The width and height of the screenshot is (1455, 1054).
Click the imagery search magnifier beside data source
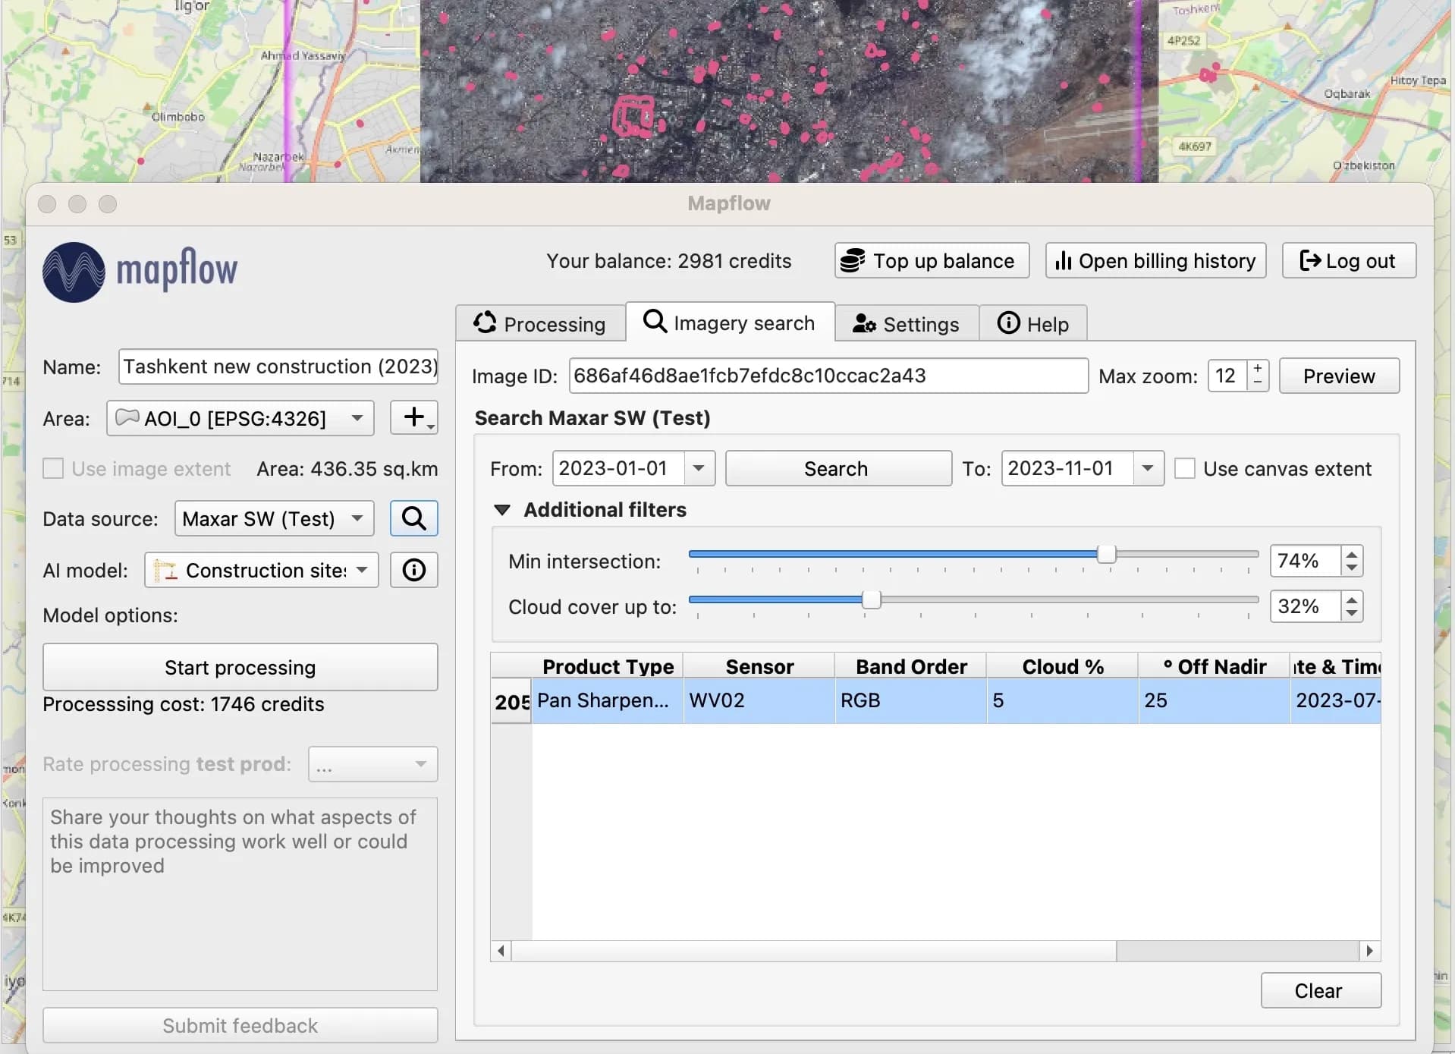(x=413, y=518)
